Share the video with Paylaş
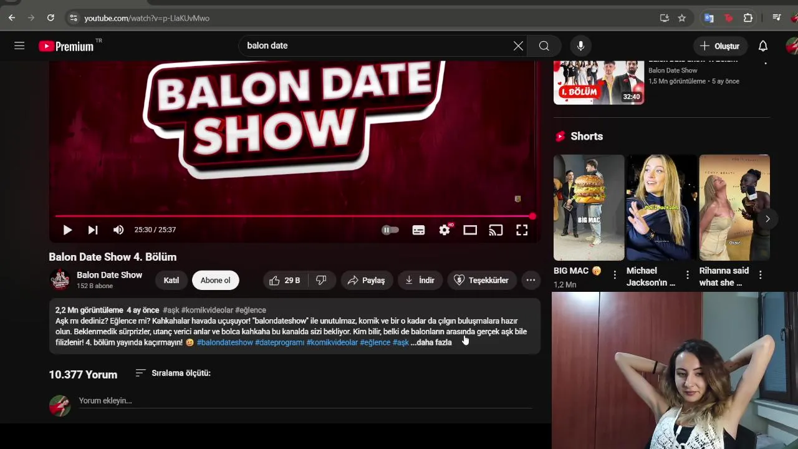 pos(367,280)
